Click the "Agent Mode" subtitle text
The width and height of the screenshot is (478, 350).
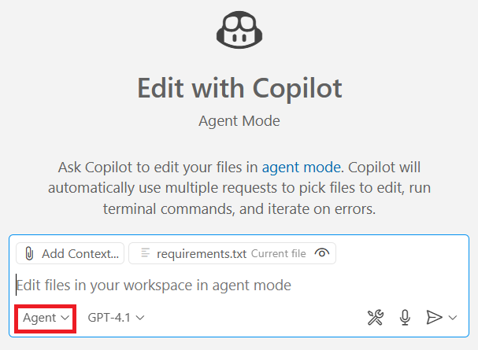coord(239,122)
